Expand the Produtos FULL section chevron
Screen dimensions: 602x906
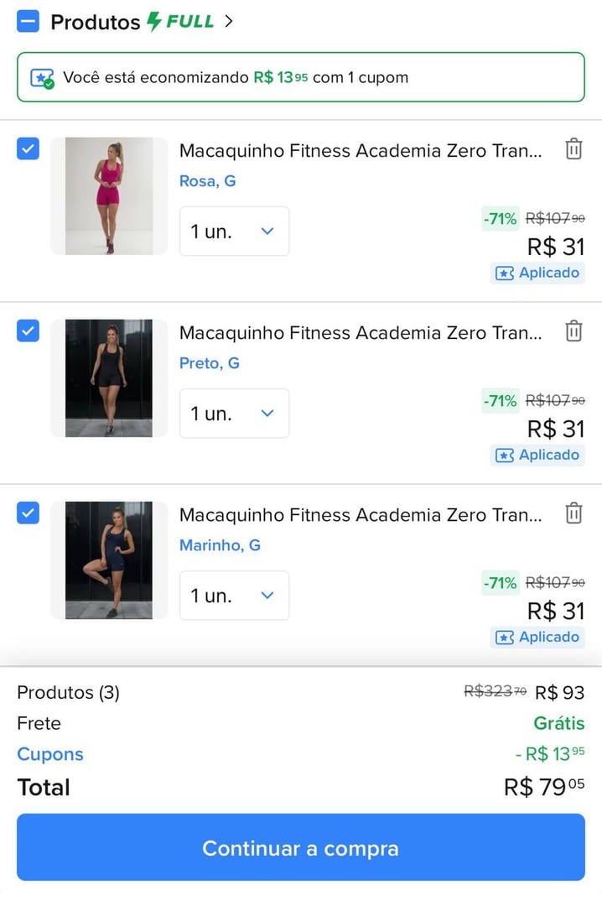tap(228, 23)
